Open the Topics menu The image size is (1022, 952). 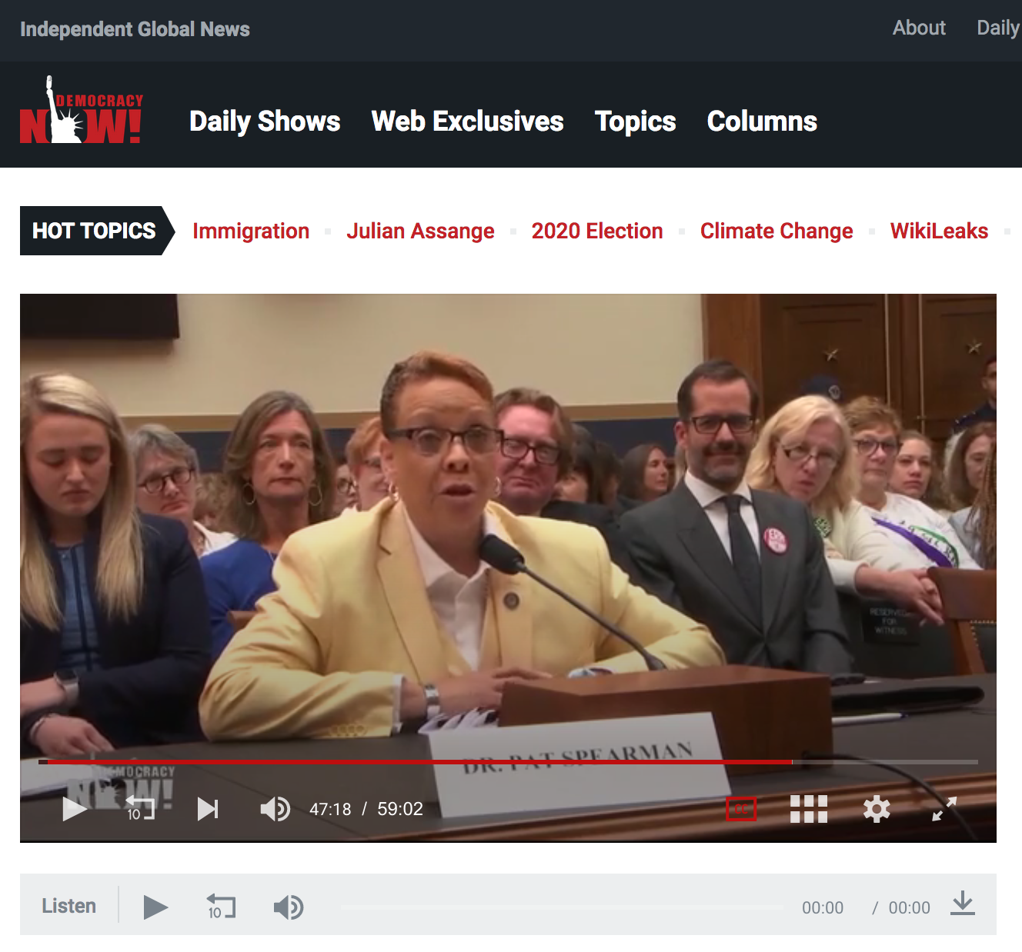click(635, 121)
